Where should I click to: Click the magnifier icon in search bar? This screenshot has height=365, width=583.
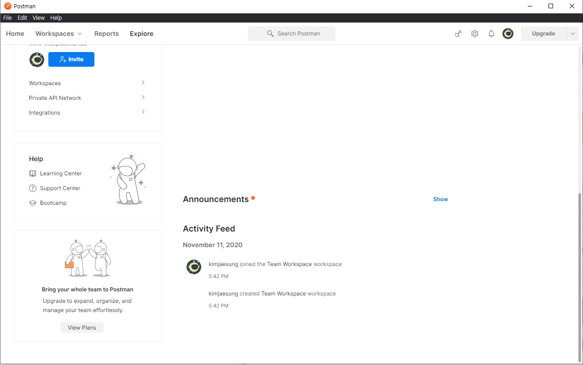click(x=270, y=34)
